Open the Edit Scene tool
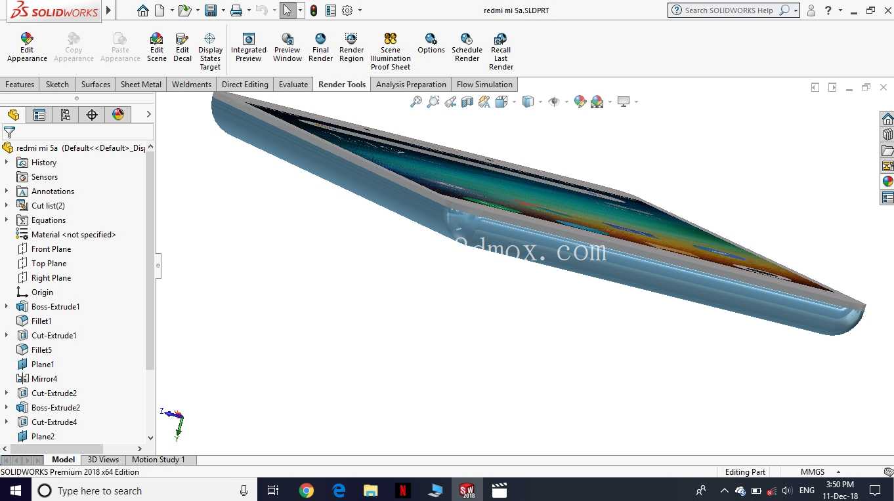 (x=156, y=48)
